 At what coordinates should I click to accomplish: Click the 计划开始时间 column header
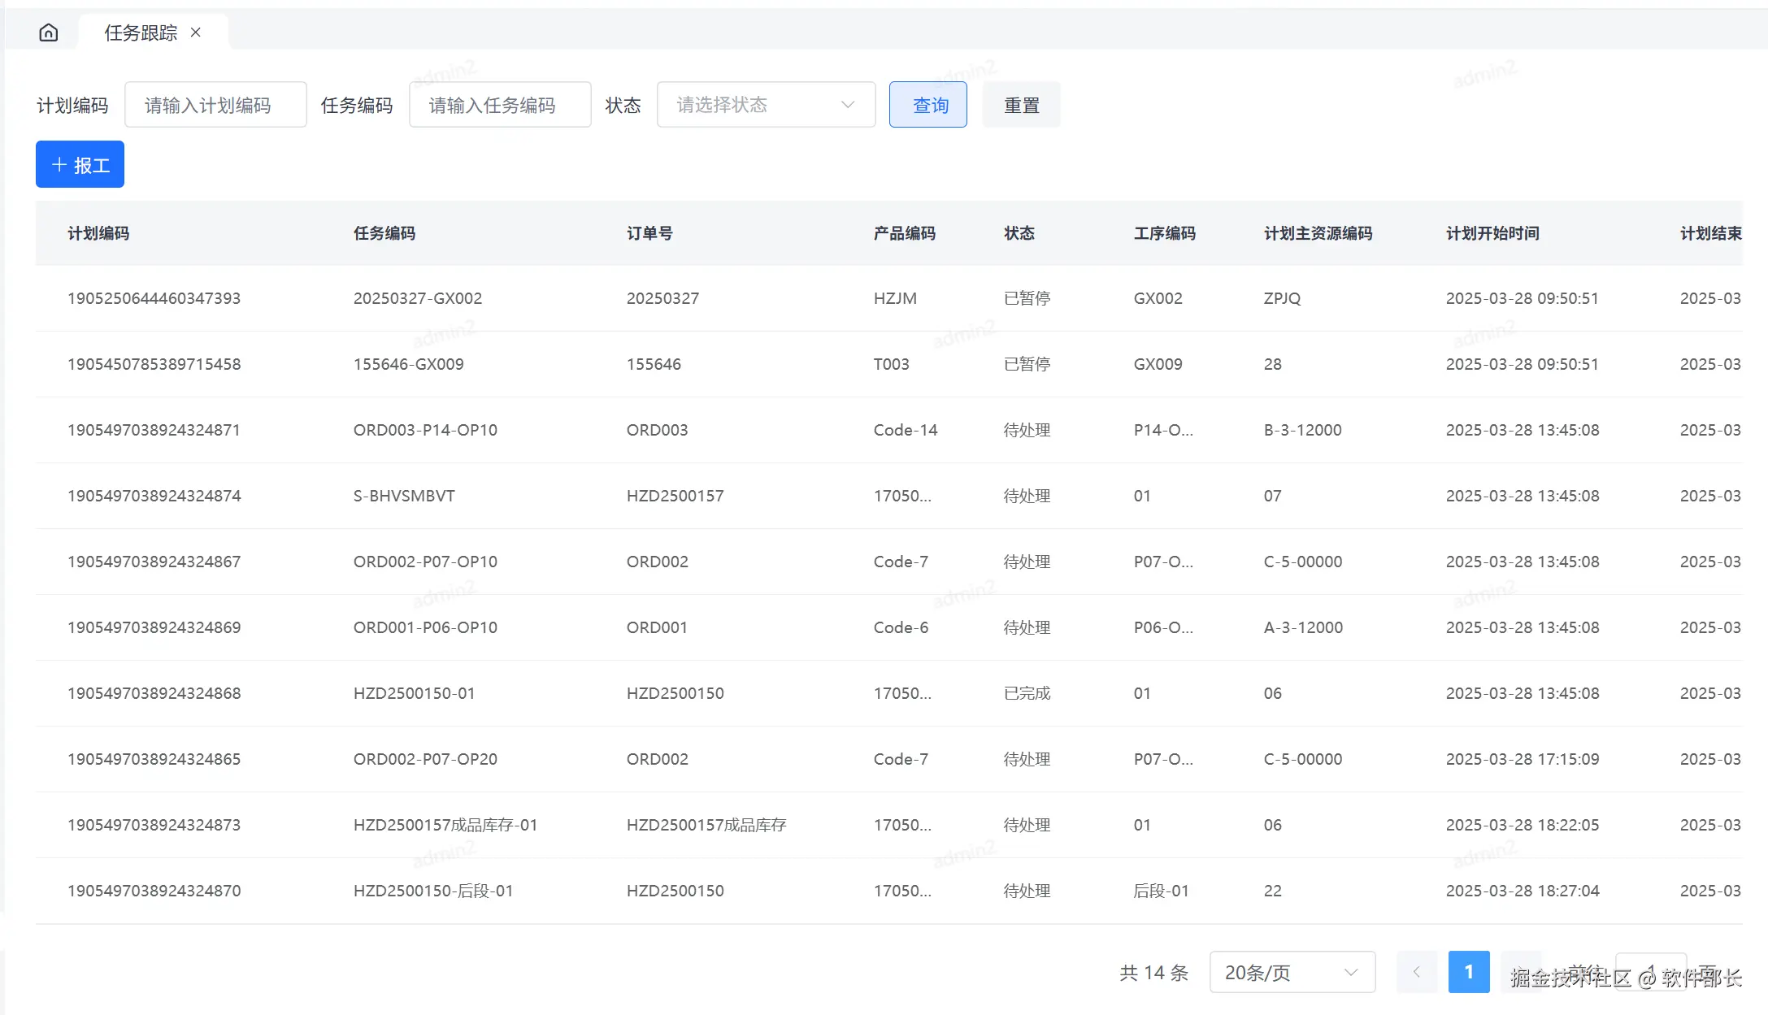coord(1492,233)
